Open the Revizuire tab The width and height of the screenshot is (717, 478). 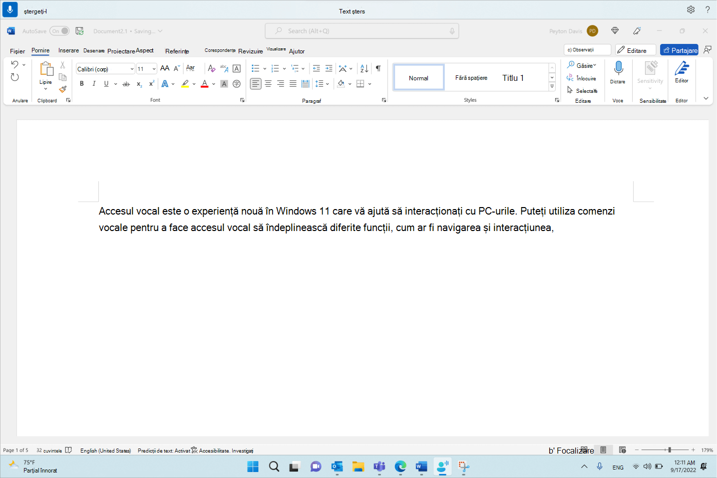251,51
